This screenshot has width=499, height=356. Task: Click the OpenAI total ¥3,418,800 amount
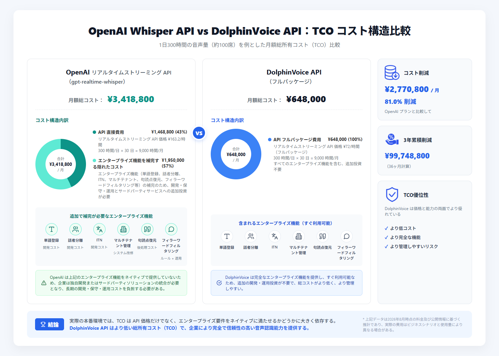point(131,99)
